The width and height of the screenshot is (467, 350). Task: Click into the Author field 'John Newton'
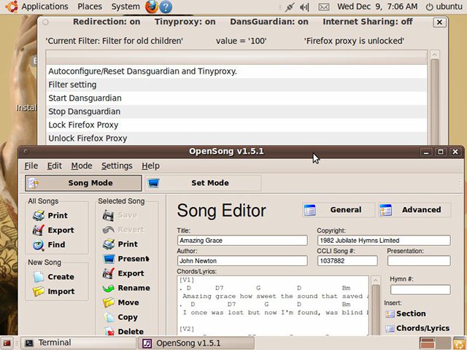242,261
